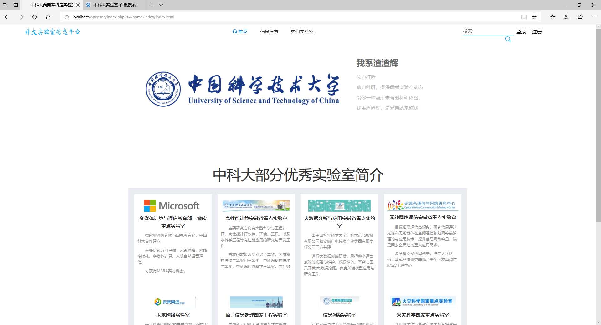Click the 火灾科学国家重点实验室 logo image
Viewport: 601px width, 325px height.
pyautogui.click(x=423, y=302)
